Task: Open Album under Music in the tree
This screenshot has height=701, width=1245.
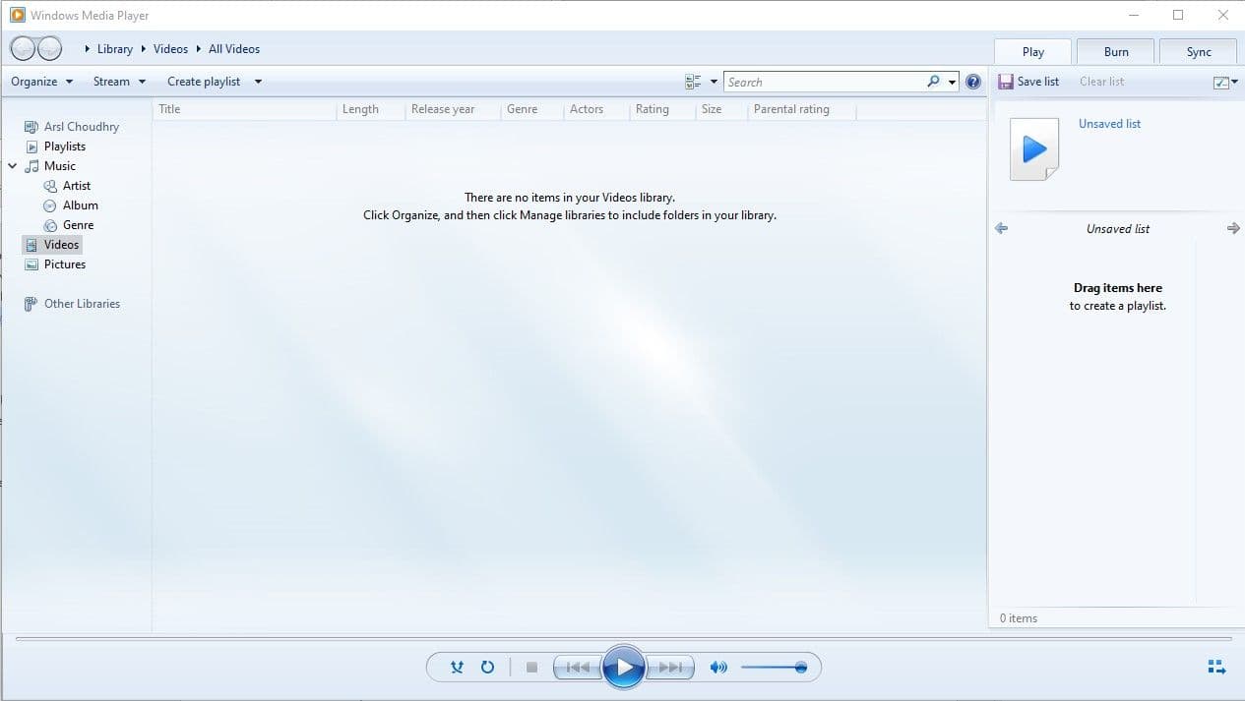Action: [81, 205]
